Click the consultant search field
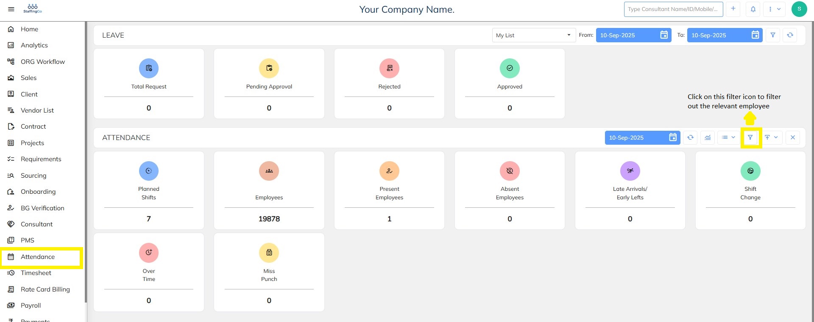The image size is (814, 322). [673, 9]
